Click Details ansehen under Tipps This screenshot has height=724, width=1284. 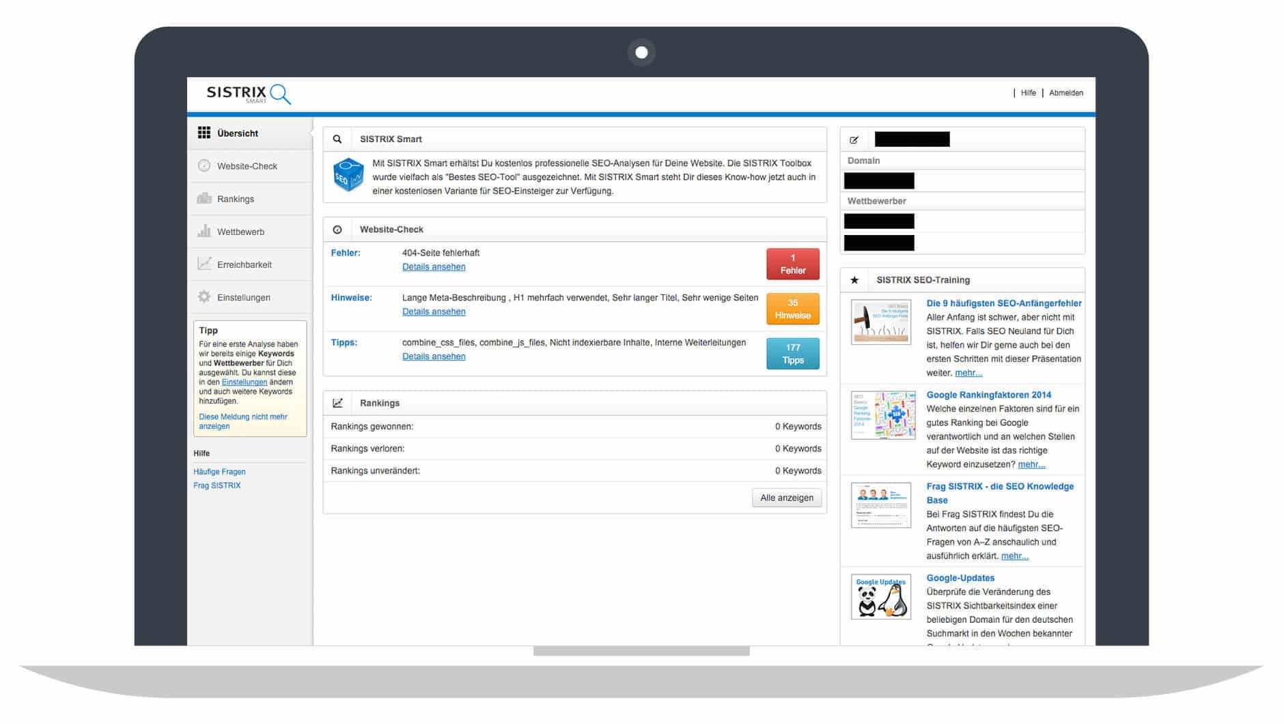(434, 357)
